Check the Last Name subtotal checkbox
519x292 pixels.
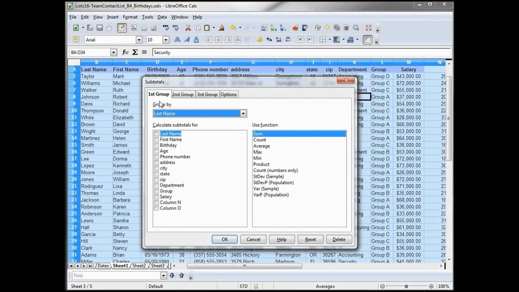157,134
